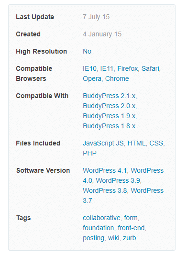Select the BuddyPress 2.0.x link
Screen dimensions: 187x256
point(109,106)
